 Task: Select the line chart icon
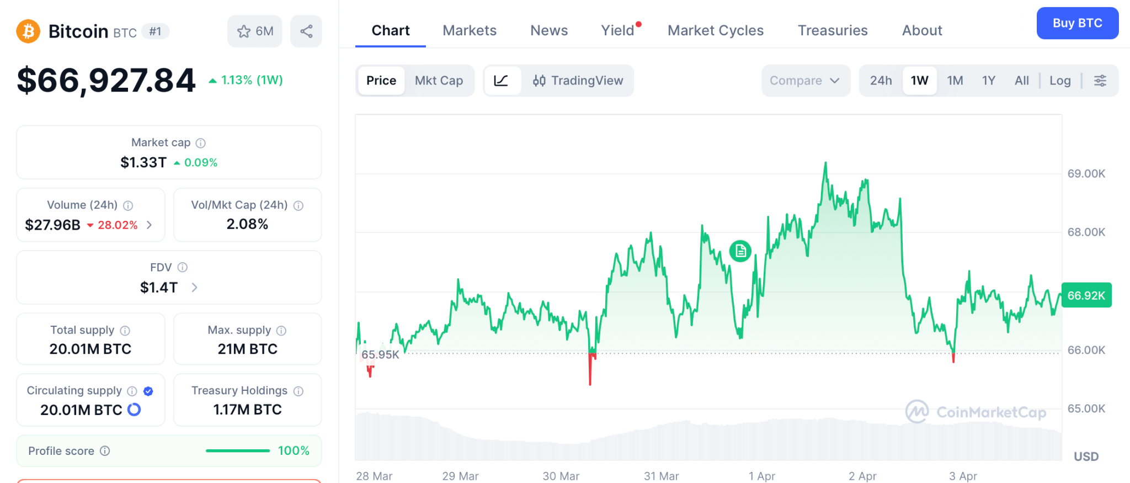click(x=501, y=81)
